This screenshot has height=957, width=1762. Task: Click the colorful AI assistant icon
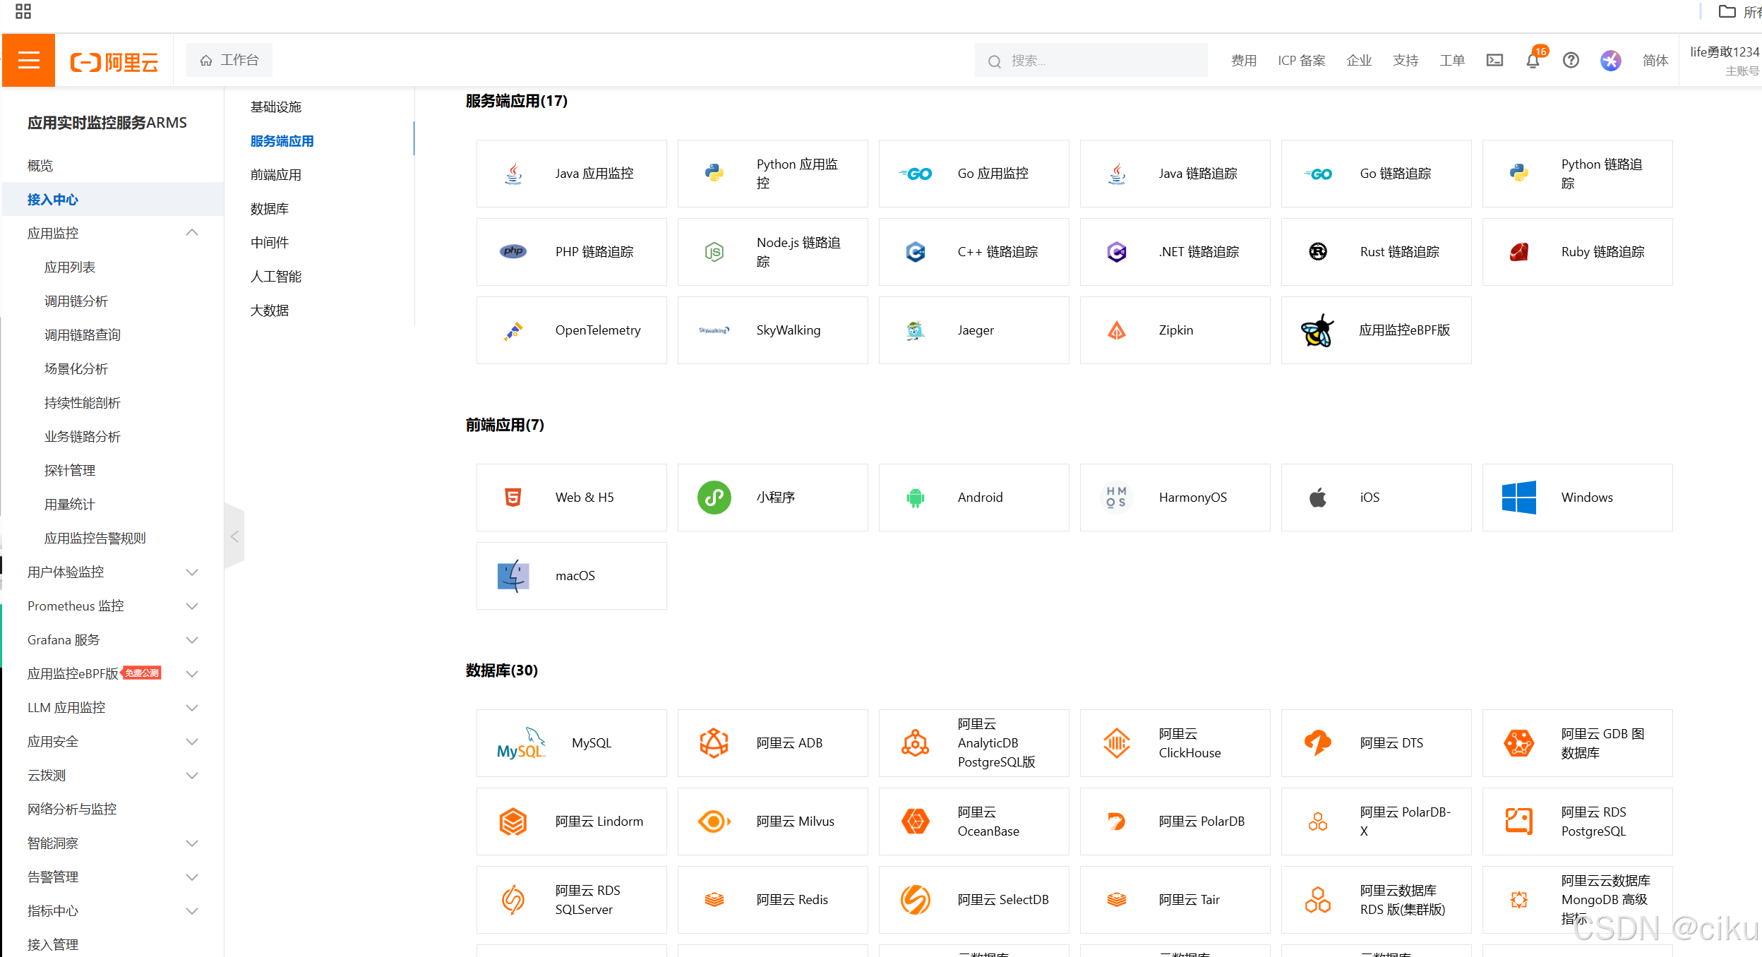(1610, 61)
